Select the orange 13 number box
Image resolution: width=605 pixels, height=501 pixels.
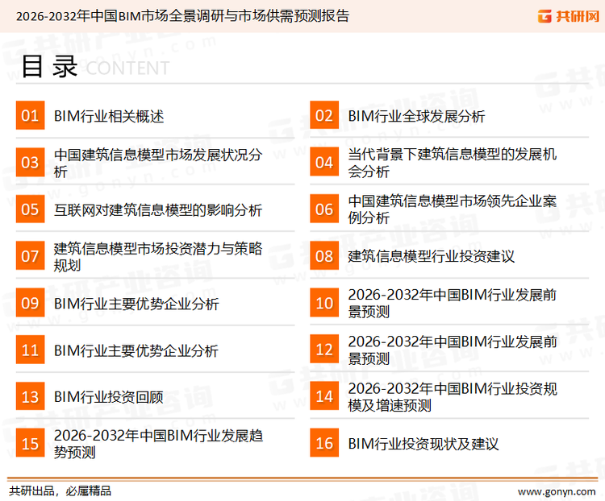coord(30,396)
